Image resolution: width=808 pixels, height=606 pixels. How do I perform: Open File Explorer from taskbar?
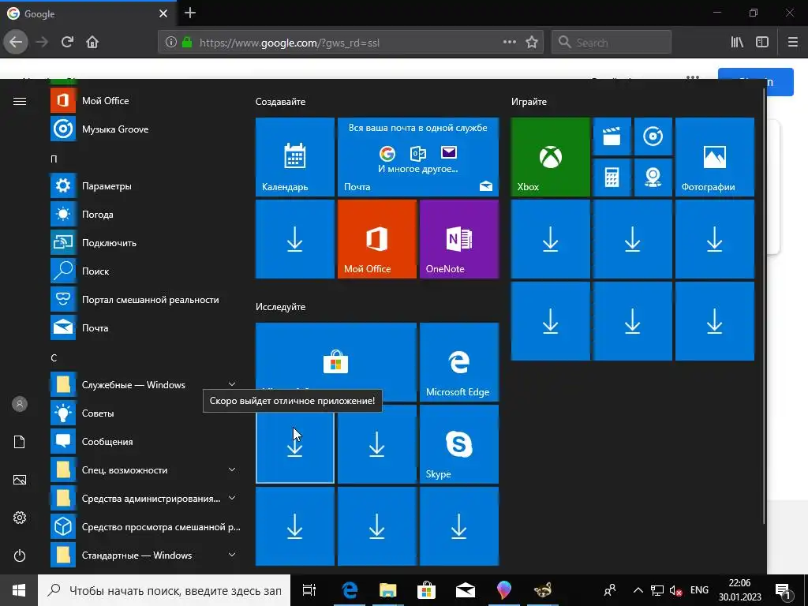tap(388, 590)
